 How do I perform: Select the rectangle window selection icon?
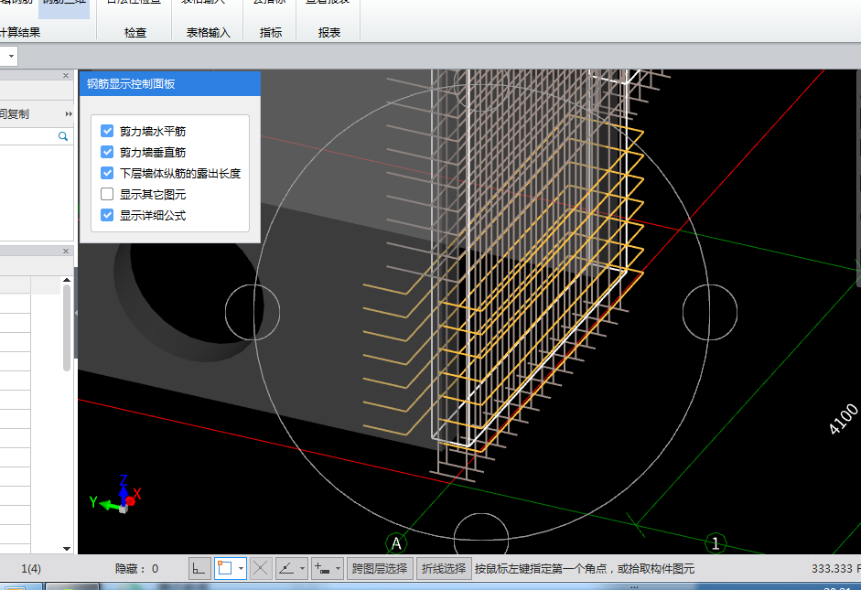click(225, 569)
